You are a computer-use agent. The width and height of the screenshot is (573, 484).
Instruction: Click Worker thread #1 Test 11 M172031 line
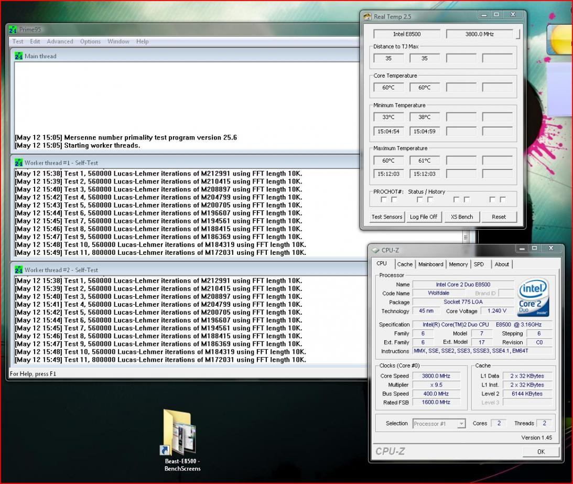point(160,253)
